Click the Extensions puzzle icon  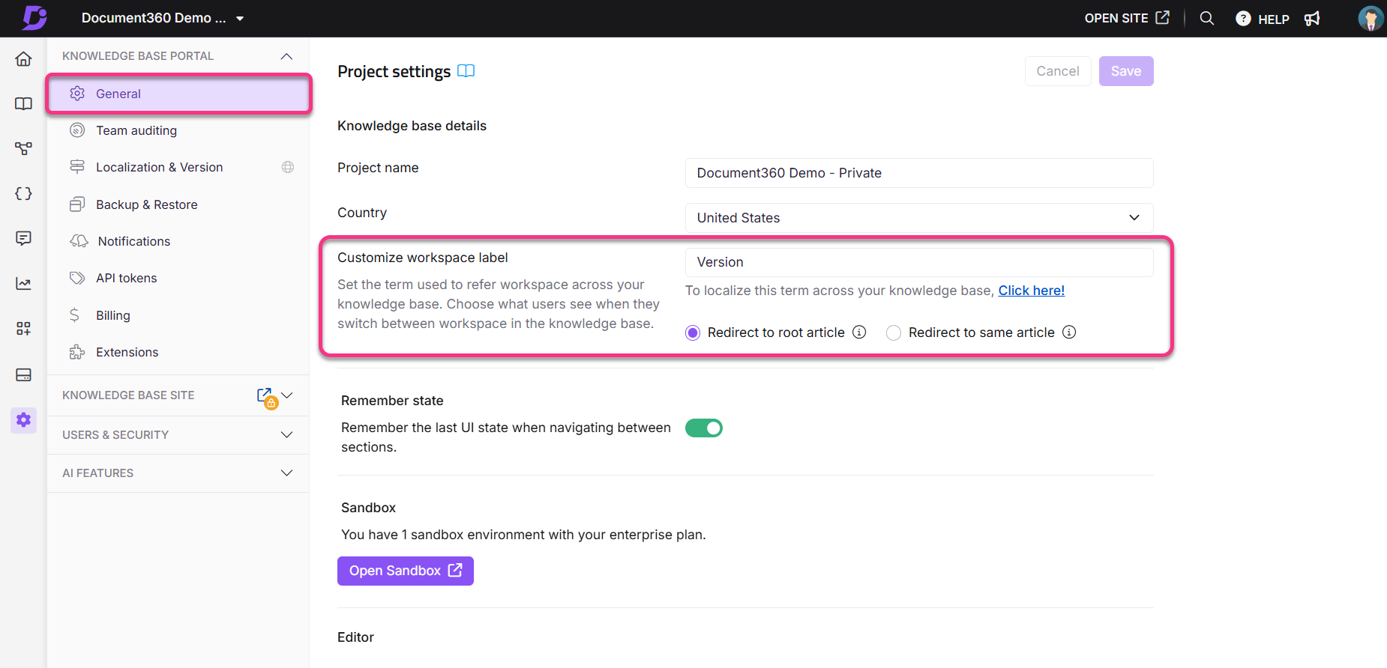[x=76, y=352]
